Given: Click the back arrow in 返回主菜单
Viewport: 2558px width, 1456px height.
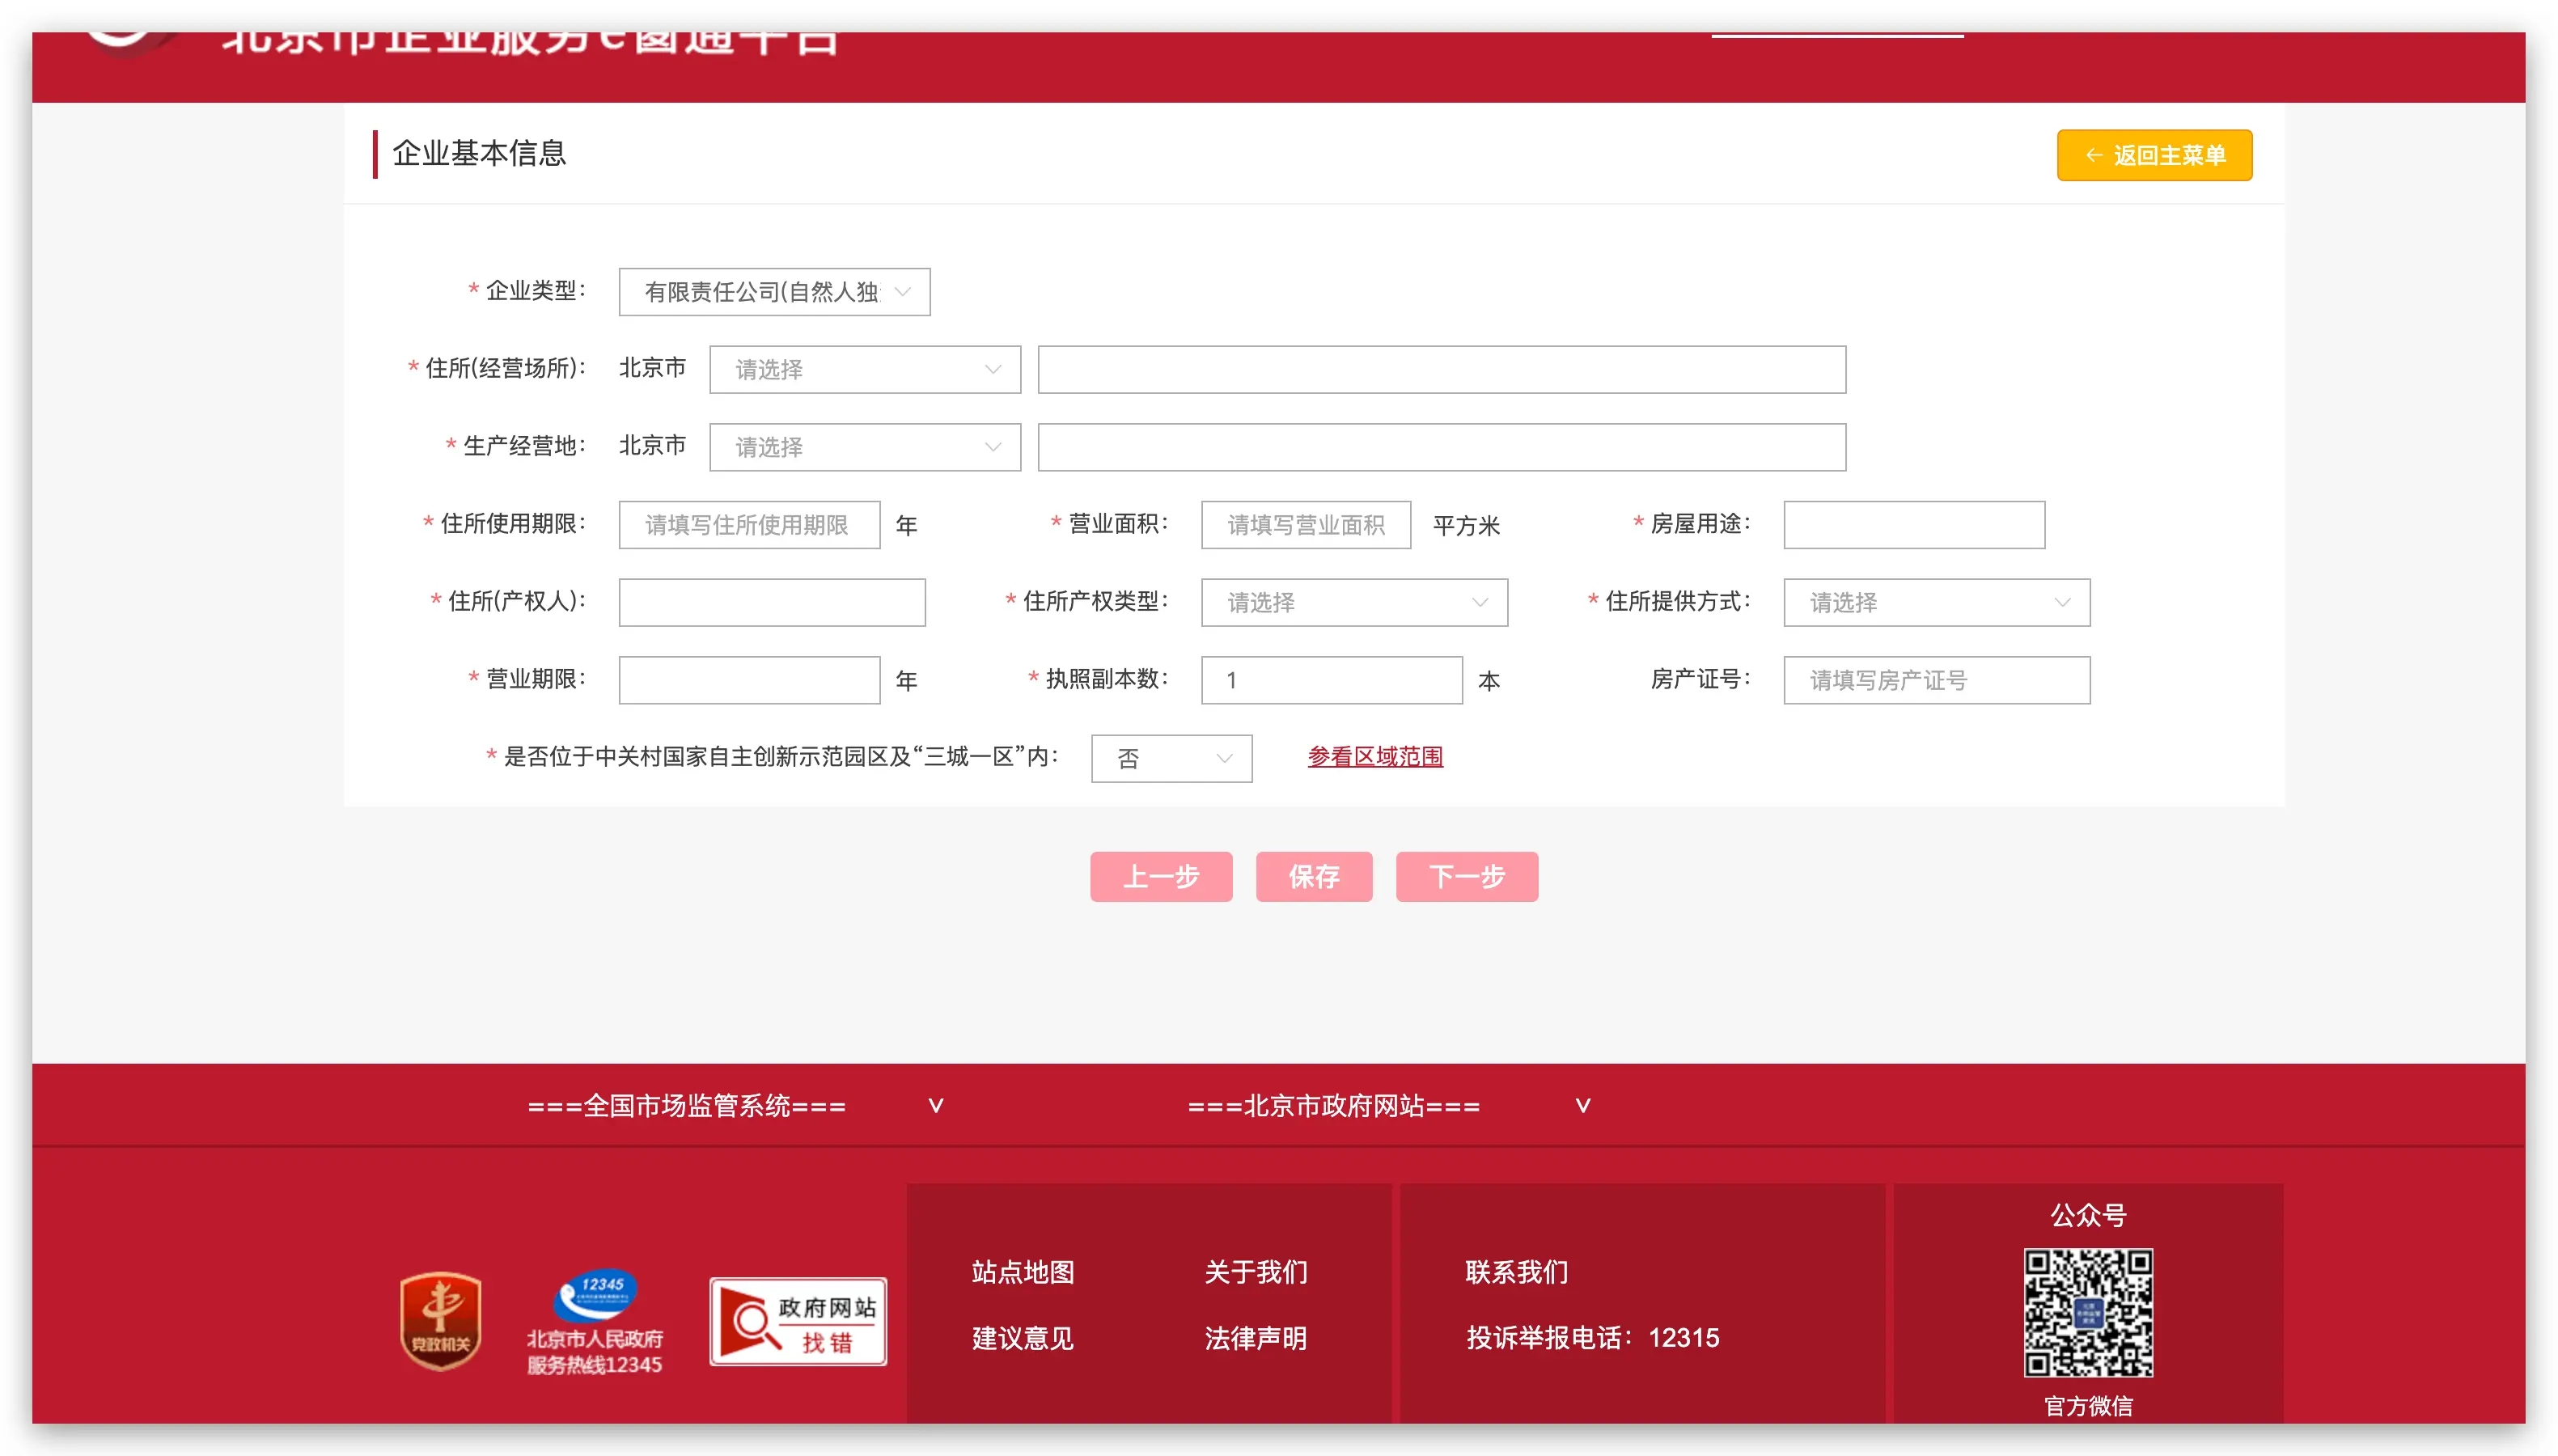Looking at the screenshot, I should coord(2093,155).
